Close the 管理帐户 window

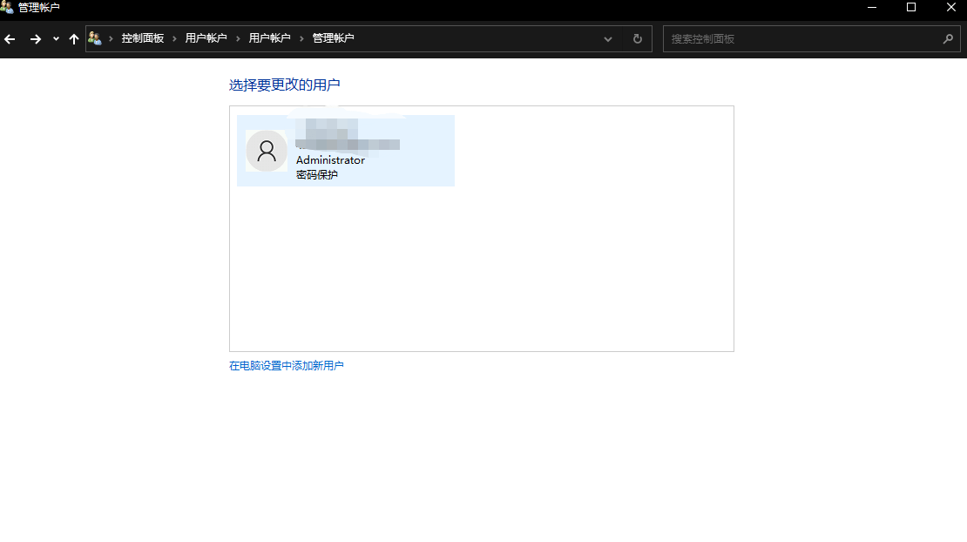click(x=950, y=7)
